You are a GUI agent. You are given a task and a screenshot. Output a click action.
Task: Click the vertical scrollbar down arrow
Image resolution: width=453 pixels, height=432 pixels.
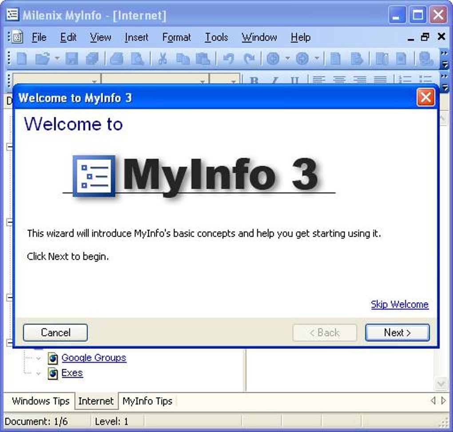441,383
